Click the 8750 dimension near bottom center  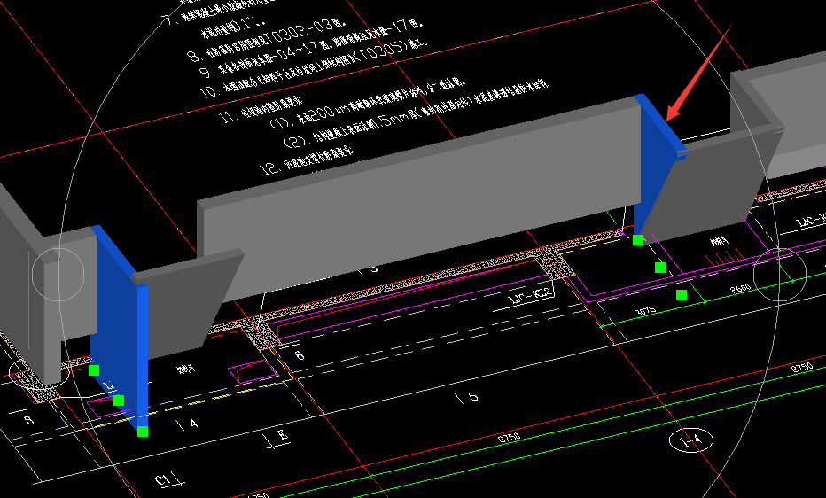click(509, 438)
